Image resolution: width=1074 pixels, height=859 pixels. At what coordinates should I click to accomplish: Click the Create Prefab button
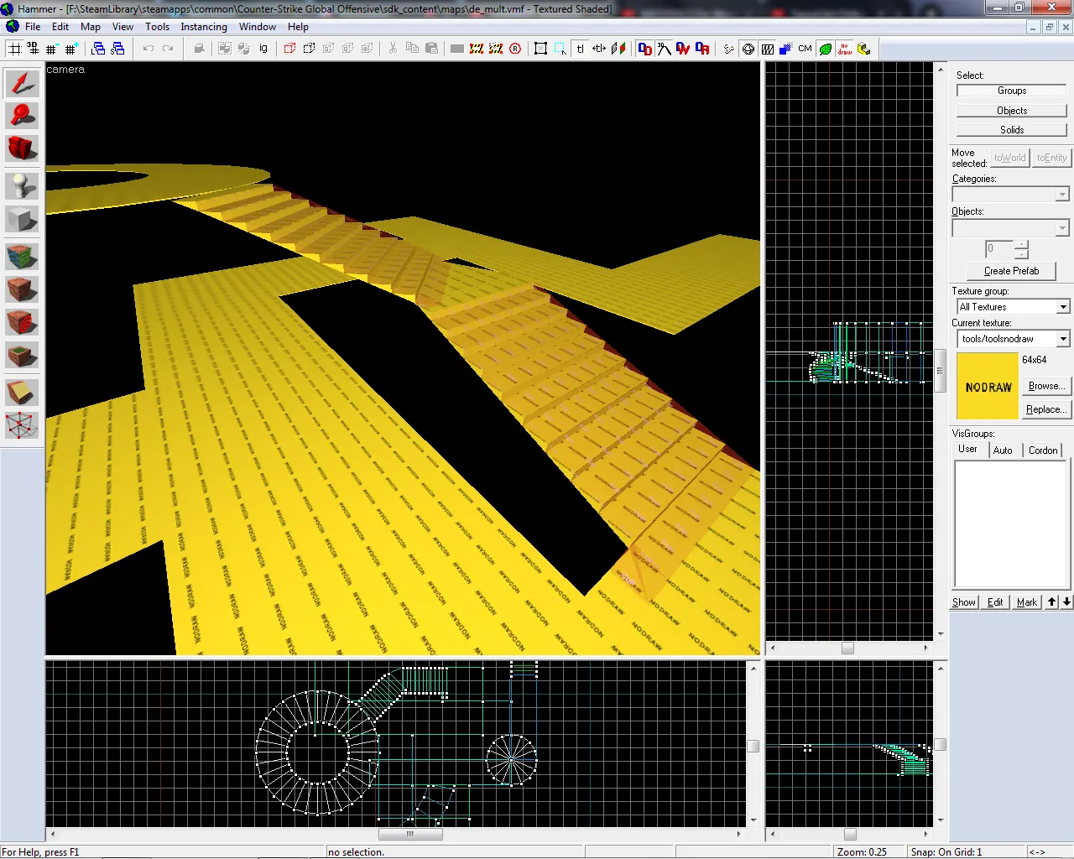click(1011, 271)
